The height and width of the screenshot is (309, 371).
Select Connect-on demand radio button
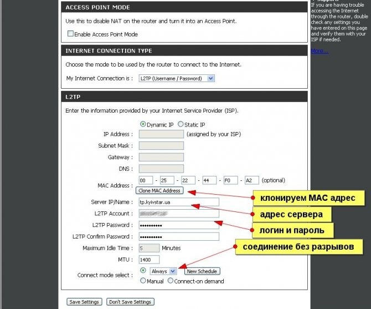coord(170,281)
